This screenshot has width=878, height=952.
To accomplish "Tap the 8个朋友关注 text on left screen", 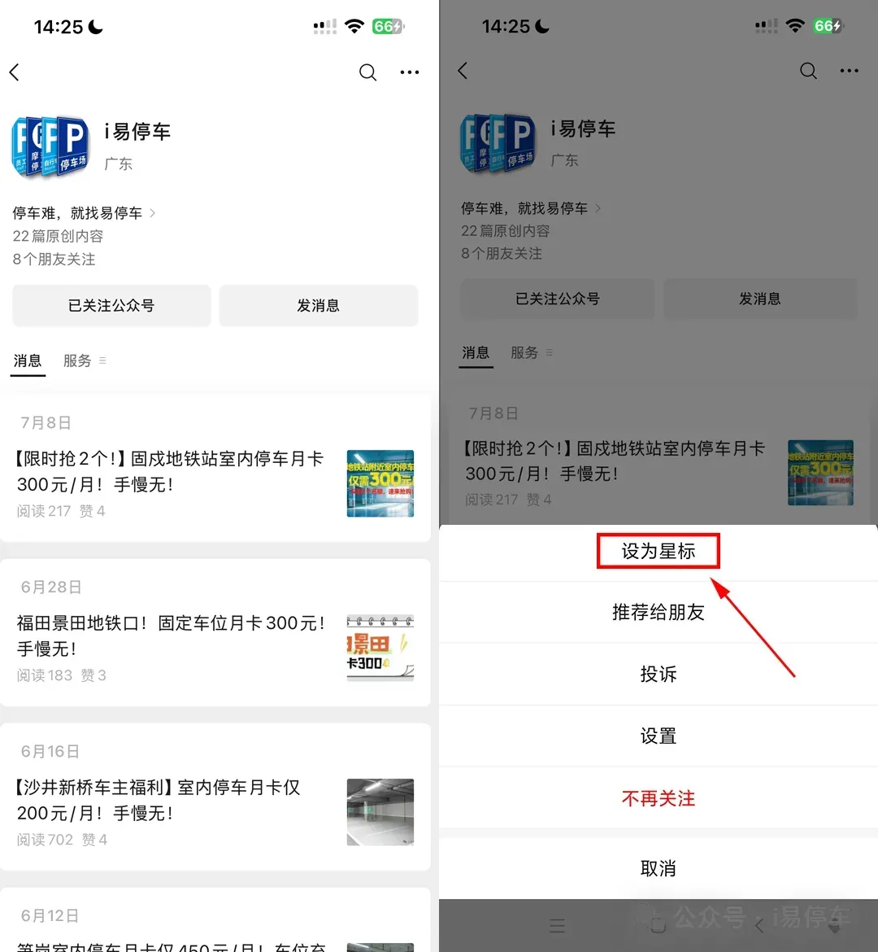I will click(x=54, y=260).
